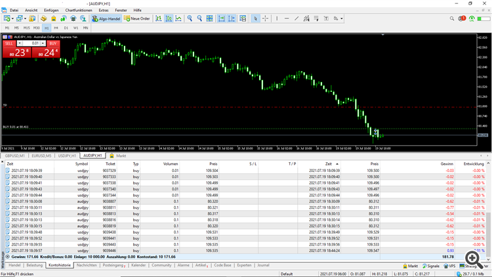
Task: Sort history by the Zeit column header
Action: point(10,163)
